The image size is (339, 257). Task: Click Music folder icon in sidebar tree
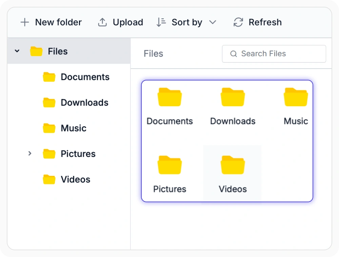point(49,128)
